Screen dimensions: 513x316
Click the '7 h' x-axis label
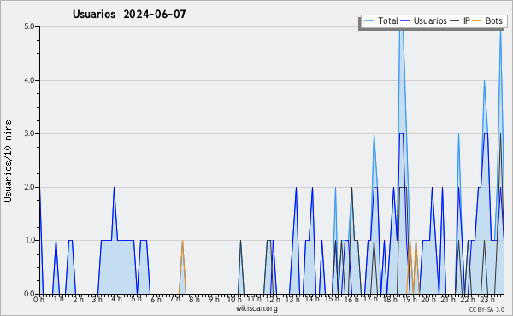175,299
